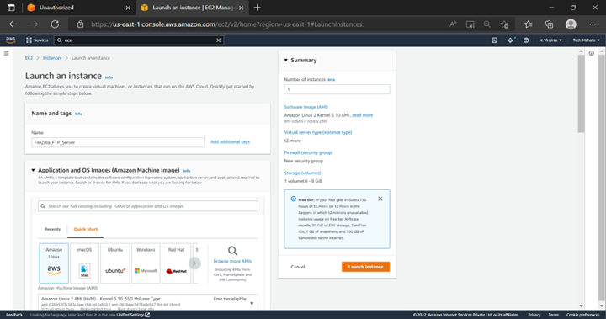This screenshot has height=319, width=606.
Task: Add this page to favorites
Action: point(504,24)
